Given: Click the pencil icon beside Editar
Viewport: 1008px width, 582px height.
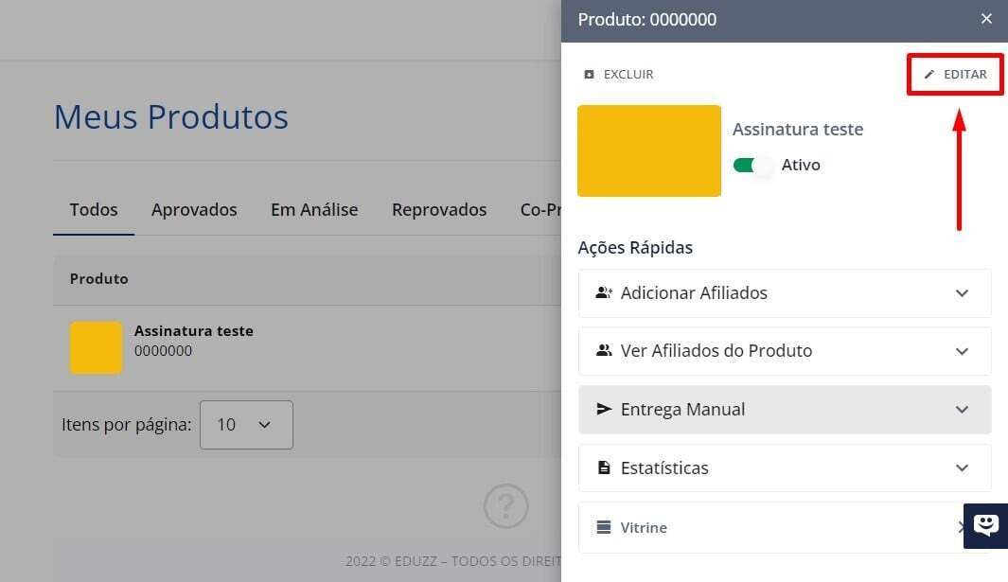Looking at the screenshot, I should click(x=928, y=75).
